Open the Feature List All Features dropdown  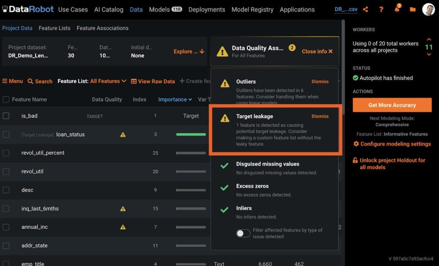(x=108, y=81)
